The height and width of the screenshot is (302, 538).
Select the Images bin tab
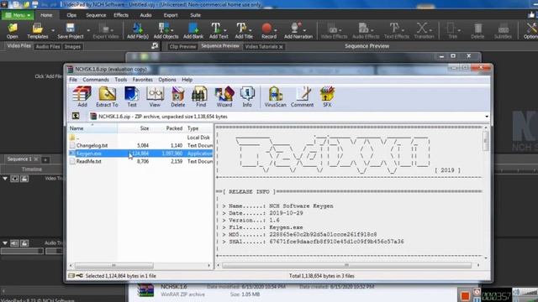click(x=72, y=47)
